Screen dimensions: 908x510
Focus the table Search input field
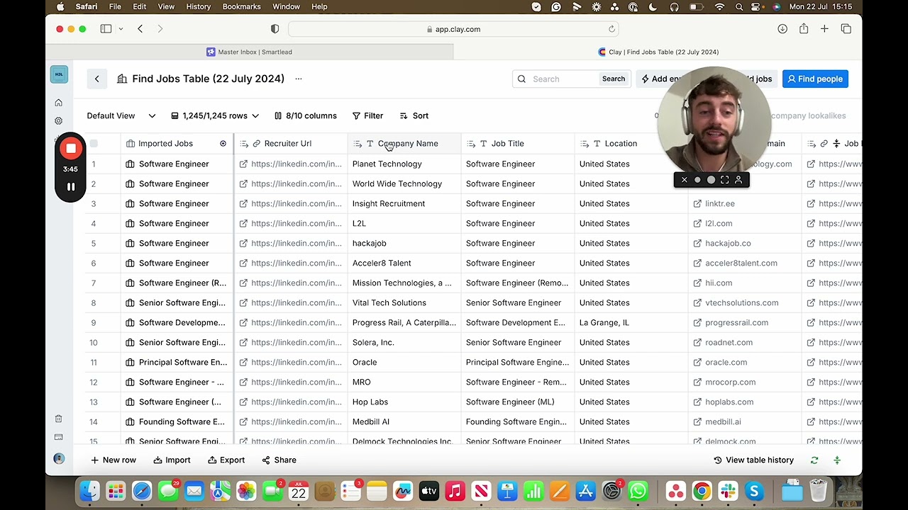(564, 79)
